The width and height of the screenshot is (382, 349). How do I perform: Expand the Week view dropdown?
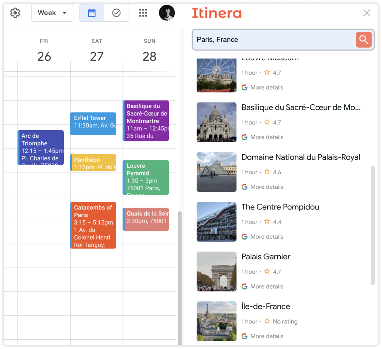[52, 13]
